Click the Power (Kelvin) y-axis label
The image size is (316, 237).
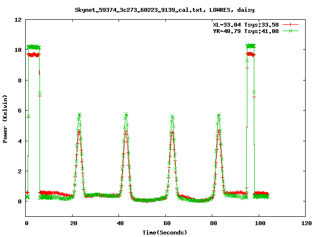(x=5, y=119)
